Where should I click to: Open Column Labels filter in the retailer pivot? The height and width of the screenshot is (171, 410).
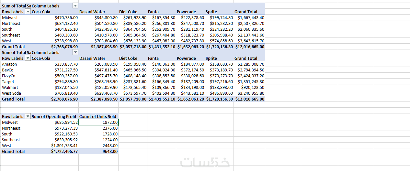point(75,52)
